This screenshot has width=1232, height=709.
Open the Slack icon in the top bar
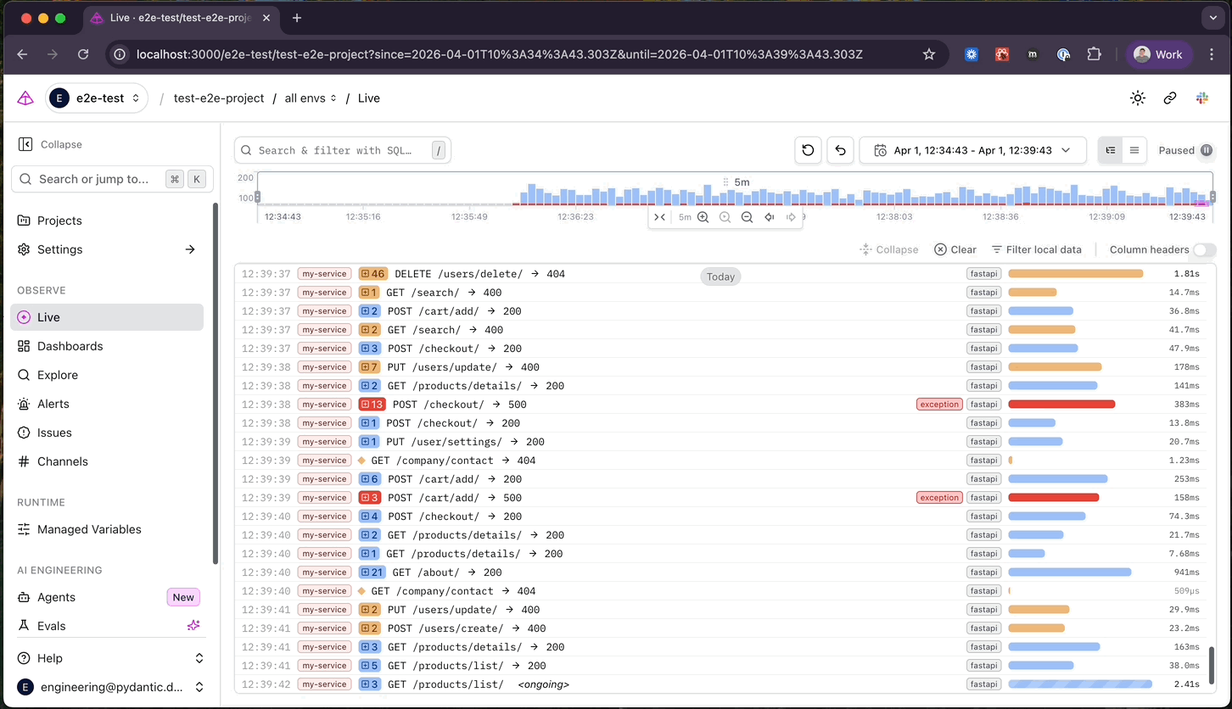(x=1201, y=98)
